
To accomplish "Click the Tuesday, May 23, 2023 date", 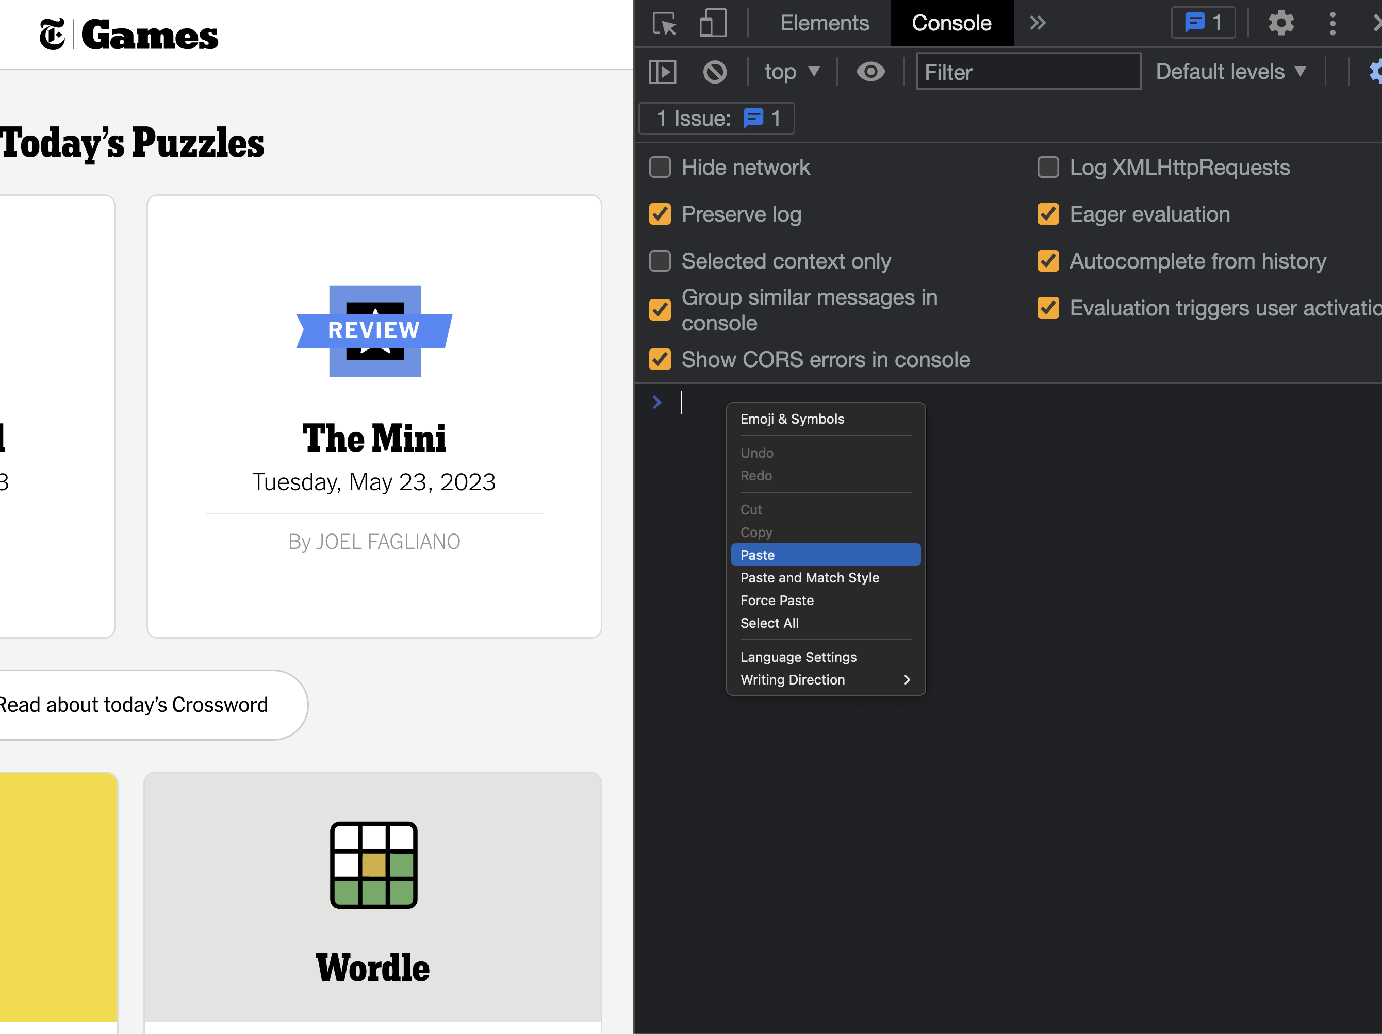I will click(374, 482).
